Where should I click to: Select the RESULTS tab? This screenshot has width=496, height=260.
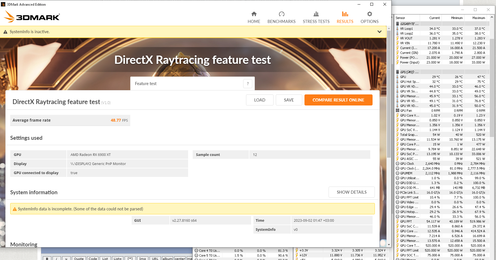[345, 18]
